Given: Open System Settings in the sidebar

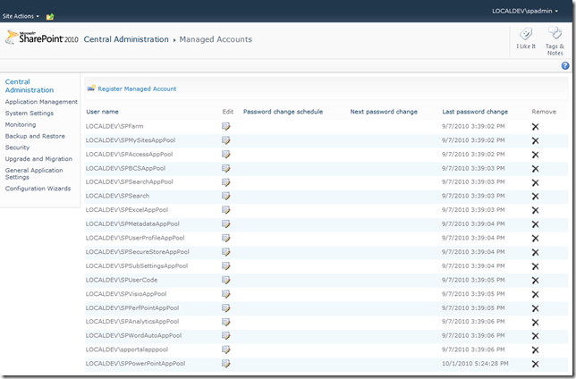Looking at the screenshot, I should 30,114.
